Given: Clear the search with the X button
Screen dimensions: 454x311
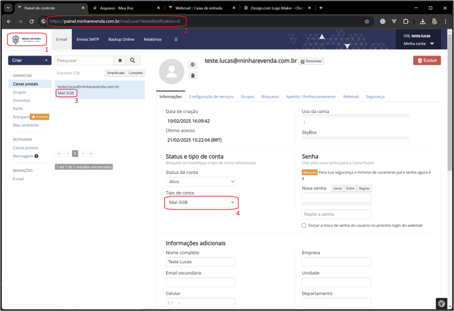Looking at the screenshot, I should [x=120, y=61].
